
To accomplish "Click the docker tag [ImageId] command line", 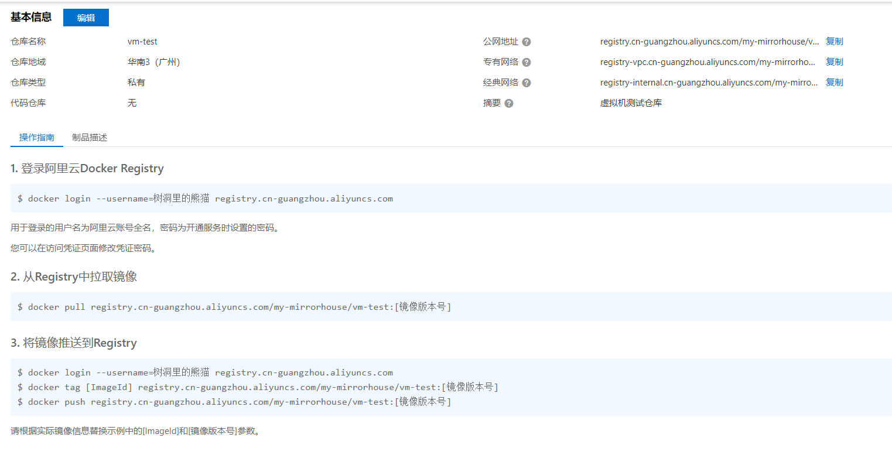I will 258,387.
